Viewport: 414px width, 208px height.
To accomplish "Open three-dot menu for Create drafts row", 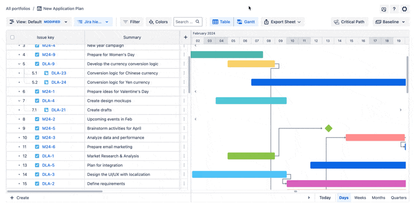I will 184,110.
